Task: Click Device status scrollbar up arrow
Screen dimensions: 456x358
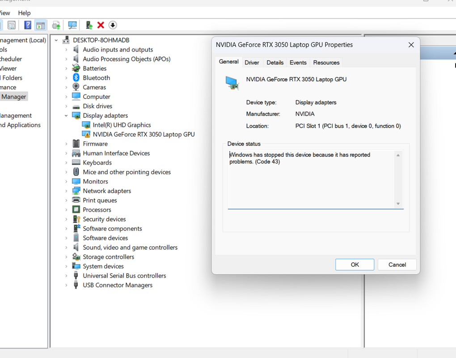Action: (398, 155)
